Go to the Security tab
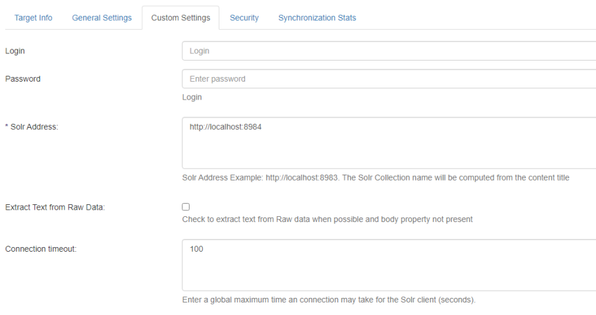596x315 pixels. point(244,18)
